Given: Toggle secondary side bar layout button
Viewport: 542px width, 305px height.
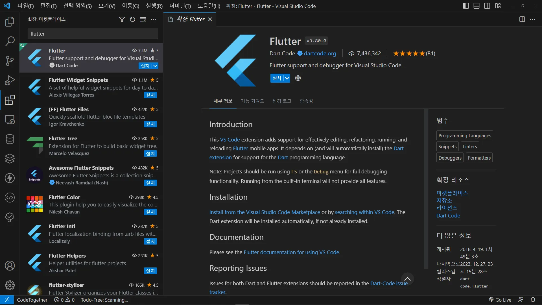Looking at the screenshot, I should (487, 6).
